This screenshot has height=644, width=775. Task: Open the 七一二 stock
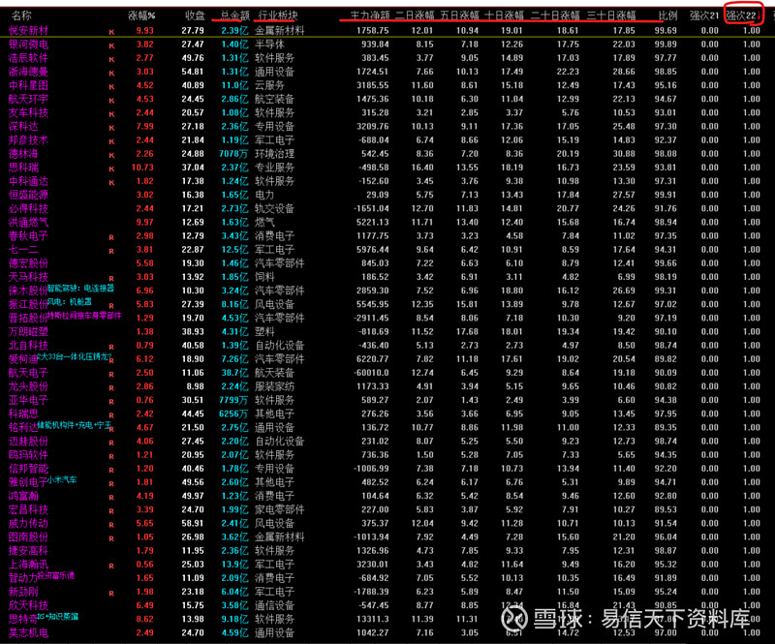[23, 250]
